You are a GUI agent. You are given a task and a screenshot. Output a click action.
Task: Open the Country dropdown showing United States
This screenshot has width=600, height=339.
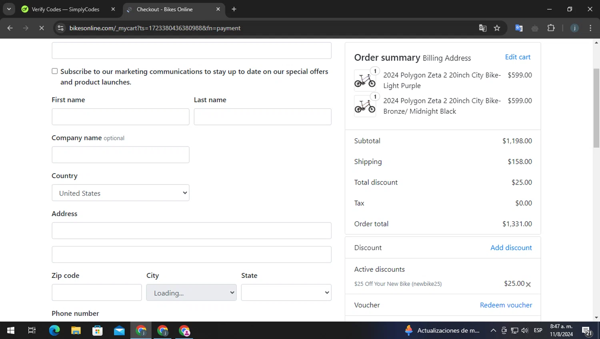pos(120,193)
